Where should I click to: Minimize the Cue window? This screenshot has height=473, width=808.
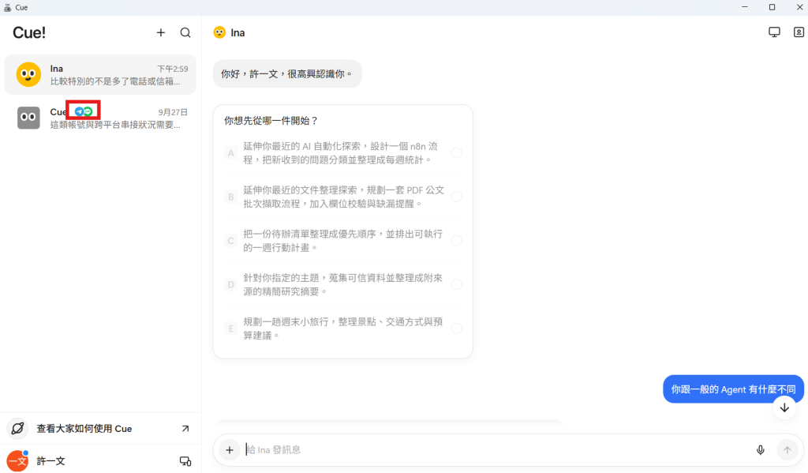pos(745,7)
